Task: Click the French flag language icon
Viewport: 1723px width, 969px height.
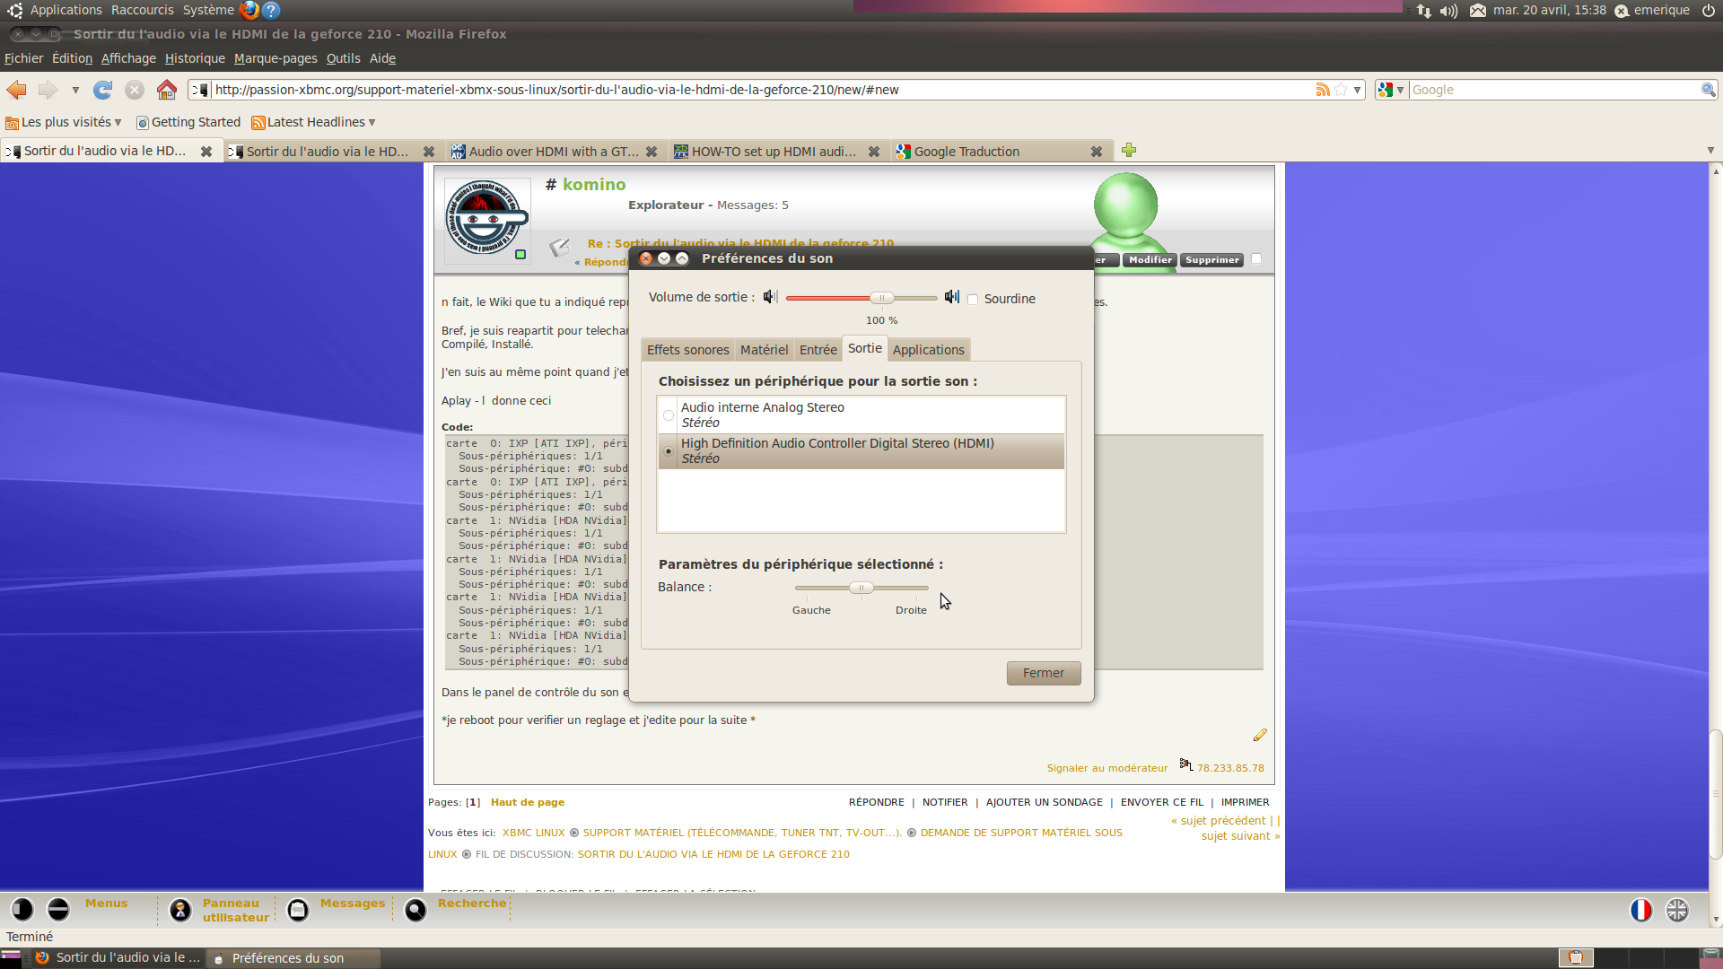Action: [1640, 910]
